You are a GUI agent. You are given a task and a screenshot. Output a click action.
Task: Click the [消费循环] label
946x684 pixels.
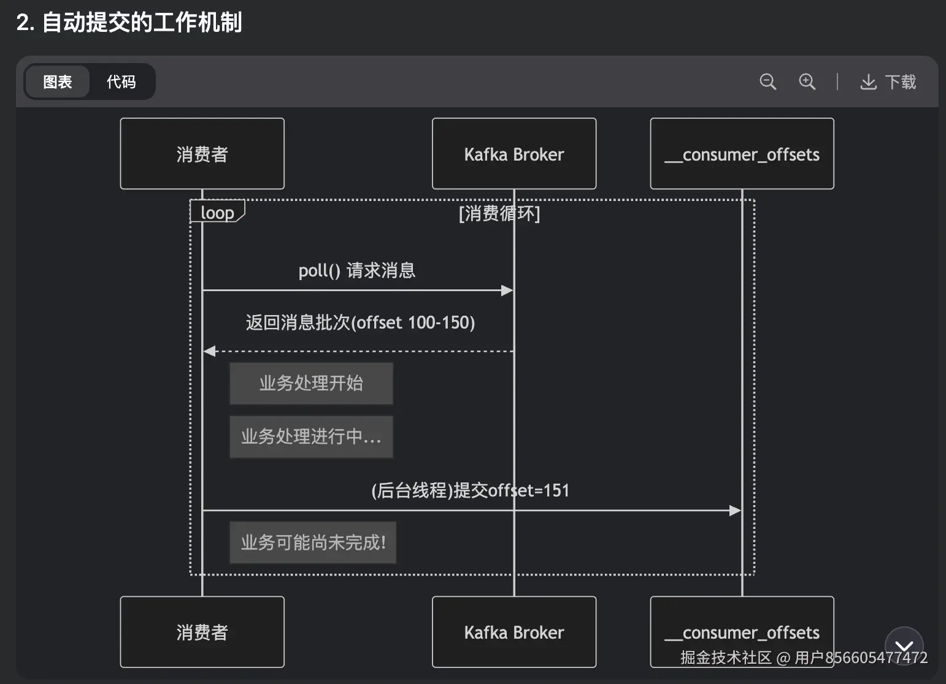click(x=499, y=213)
